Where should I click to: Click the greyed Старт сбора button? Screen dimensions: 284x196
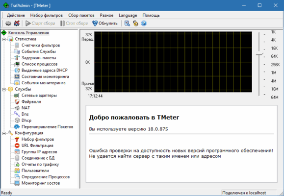pos(40,24)
